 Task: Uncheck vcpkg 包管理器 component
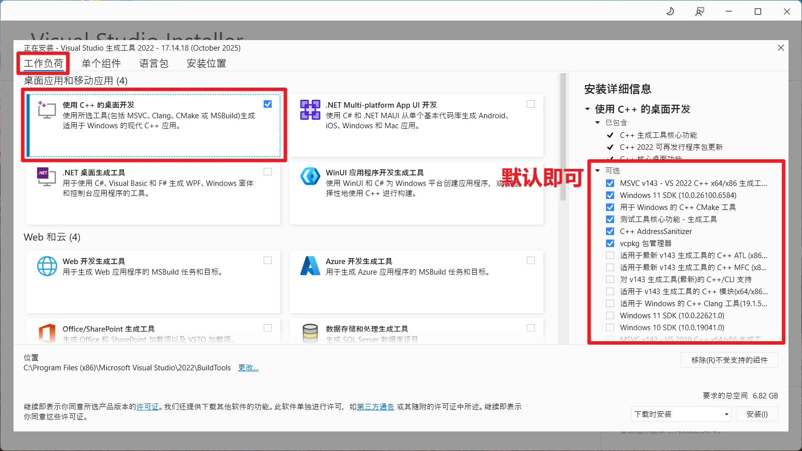click(610, 244)
